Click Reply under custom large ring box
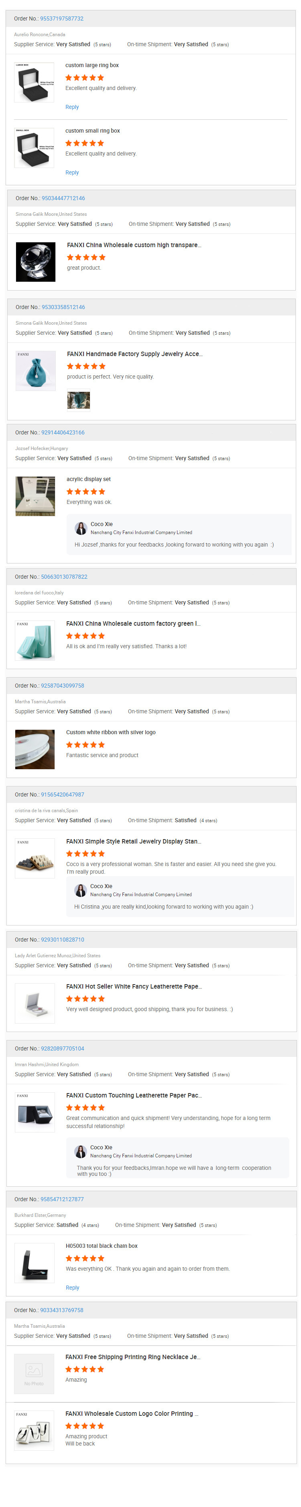Image resolution: width=301 pixels, height=1507 pixels. (72, 107)
